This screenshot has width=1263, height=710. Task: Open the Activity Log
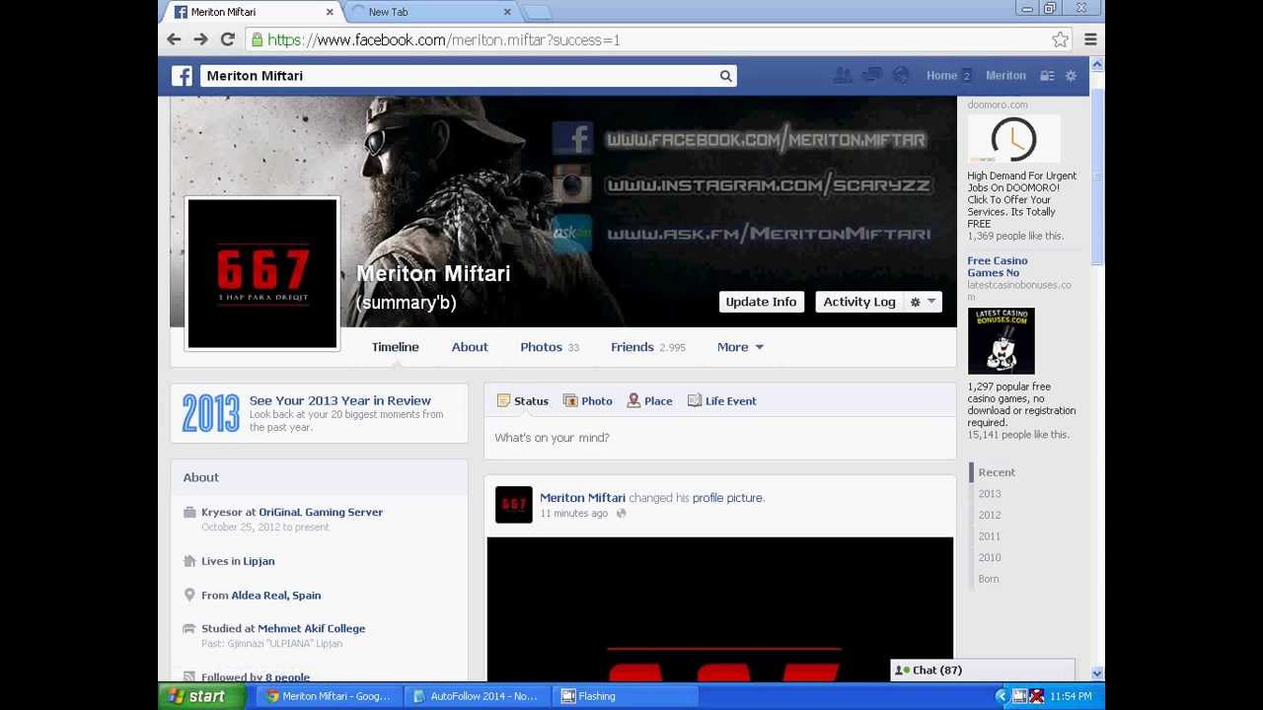[859, 302]
